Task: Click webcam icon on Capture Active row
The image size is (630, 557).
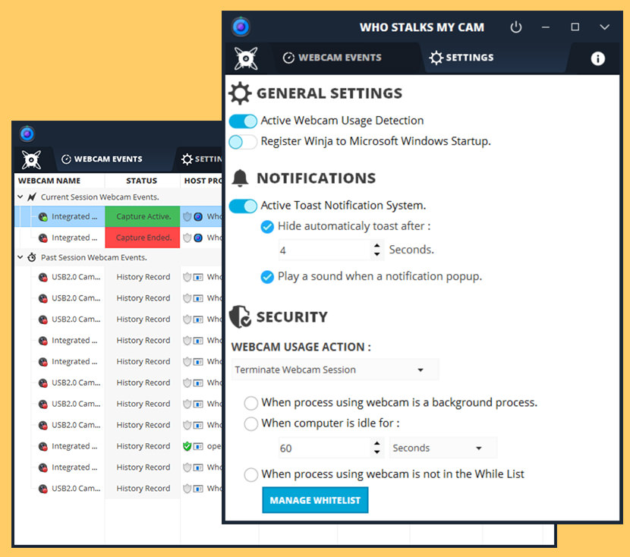Action: click(x=43, y=217)
